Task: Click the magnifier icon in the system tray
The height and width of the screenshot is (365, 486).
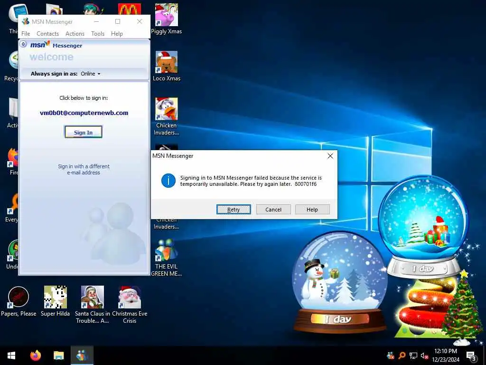Action: (x=402, y=355)
